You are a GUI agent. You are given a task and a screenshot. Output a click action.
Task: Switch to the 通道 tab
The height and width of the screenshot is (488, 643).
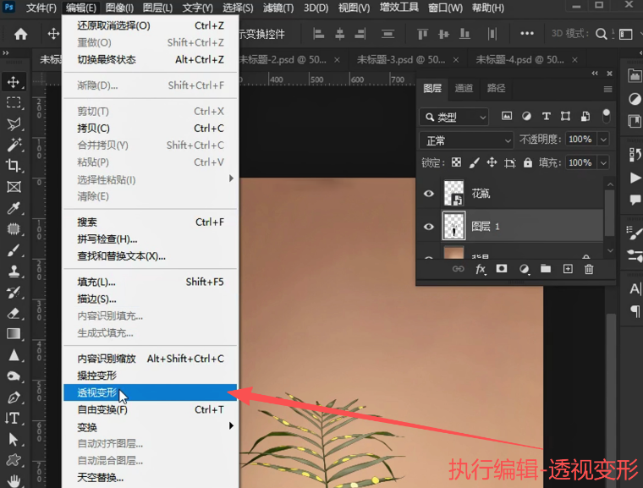464,88
